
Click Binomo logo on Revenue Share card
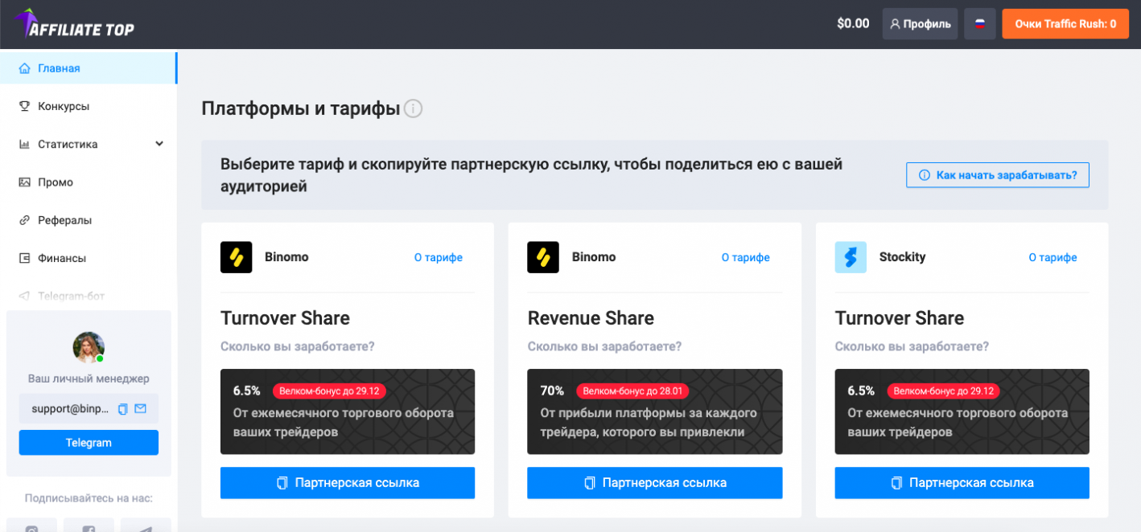click(x=543, y=258)
